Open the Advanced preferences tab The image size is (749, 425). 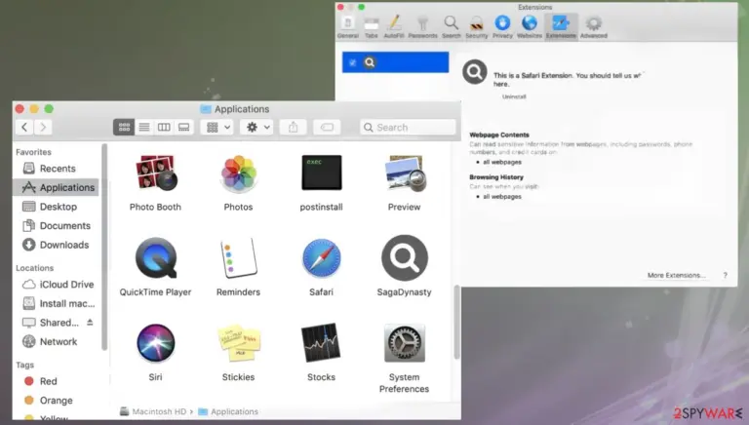point(594,26)
